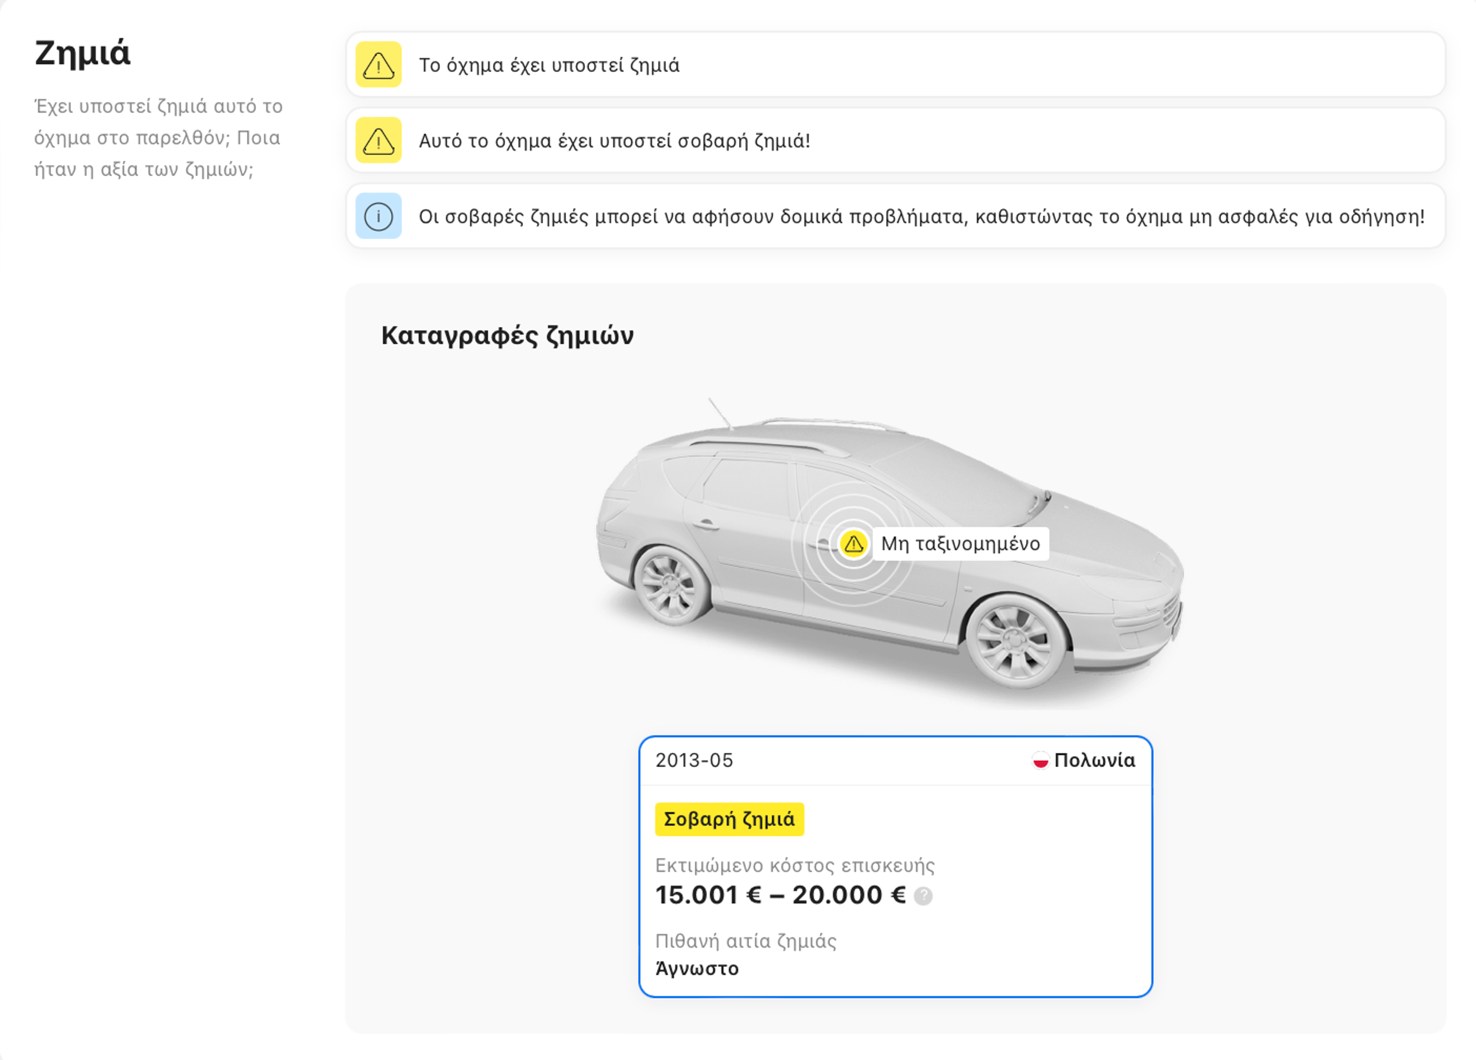Click the blue info icon in third alert

tap(378, 216)
